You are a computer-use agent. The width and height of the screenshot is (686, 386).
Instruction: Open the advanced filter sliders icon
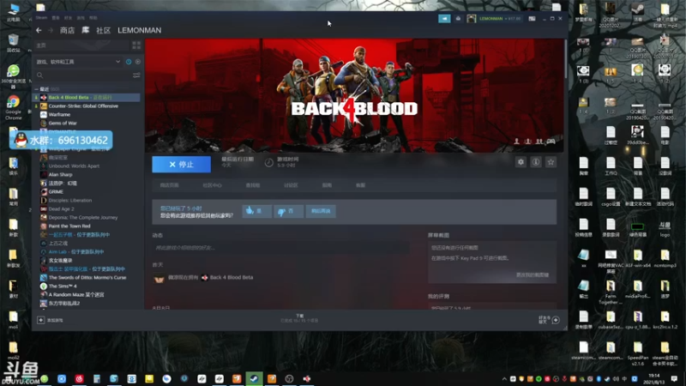coord(136,75)
